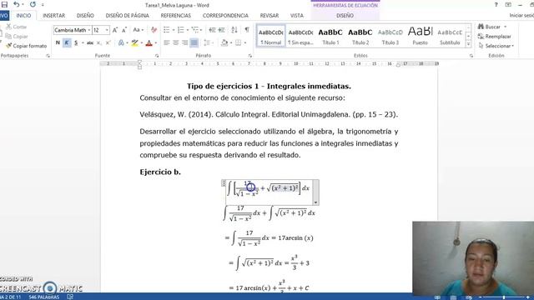Apply the Puesto style
Viewport: 534px width, 300px height.
click(x=420, y=36)
